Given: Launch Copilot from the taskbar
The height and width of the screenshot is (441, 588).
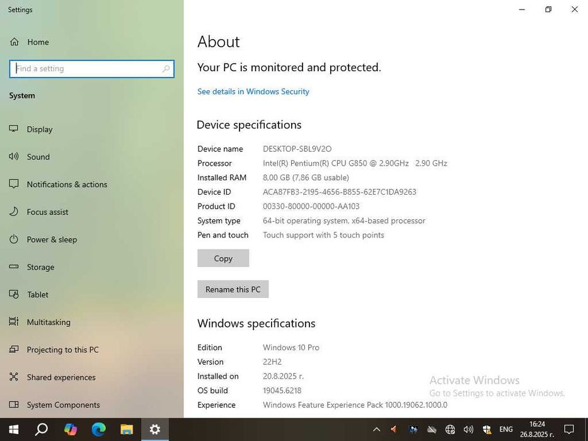Looking at the screenshot, I should (x=70, y=430).
